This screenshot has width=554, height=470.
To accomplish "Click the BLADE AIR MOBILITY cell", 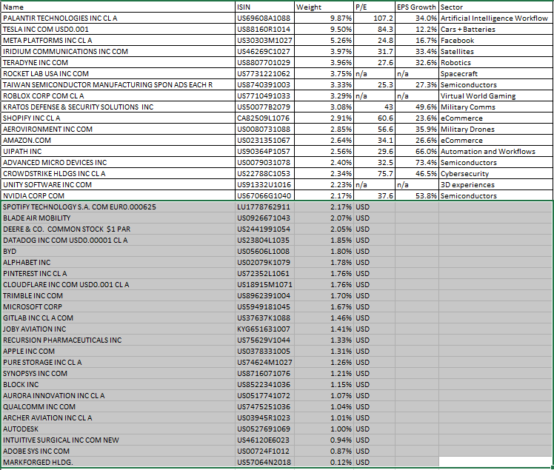I will click(118, 218).
